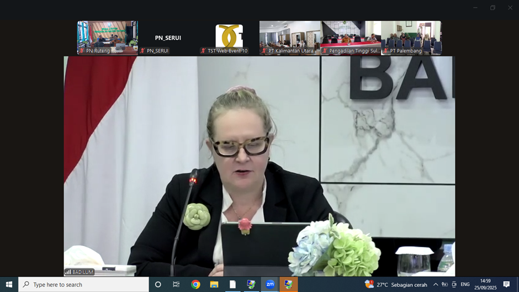Select the PN_SERUI participant tile

[168, 38]
